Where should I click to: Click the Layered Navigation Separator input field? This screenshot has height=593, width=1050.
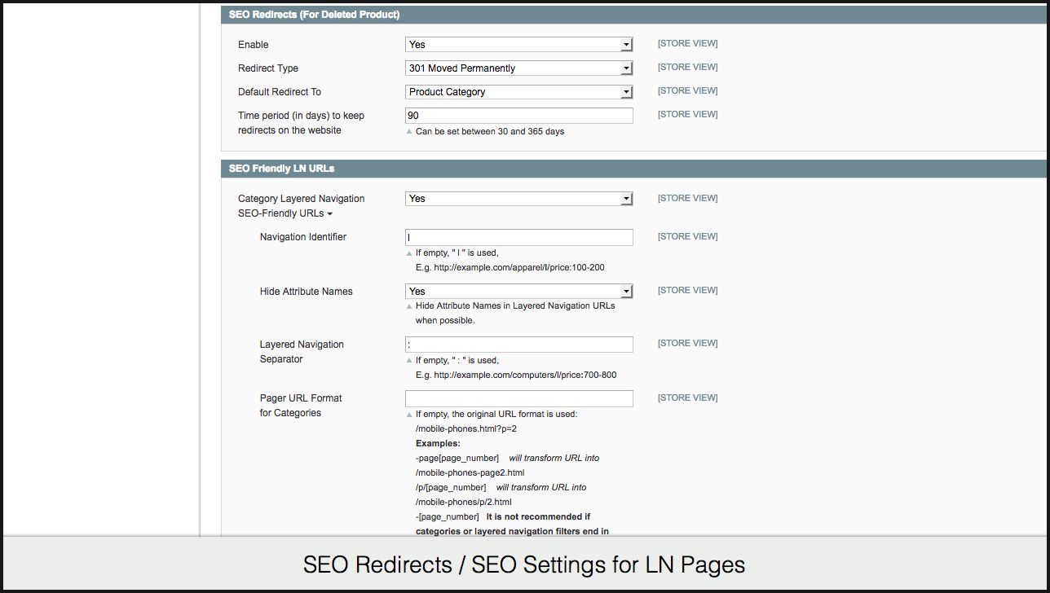click(518, 345)
